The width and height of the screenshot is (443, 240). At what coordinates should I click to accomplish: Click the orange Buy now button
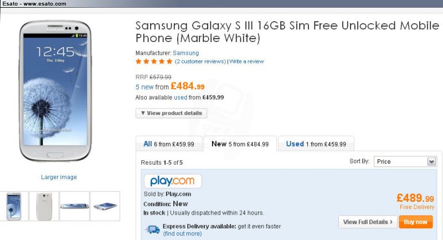tap(416, 222)
